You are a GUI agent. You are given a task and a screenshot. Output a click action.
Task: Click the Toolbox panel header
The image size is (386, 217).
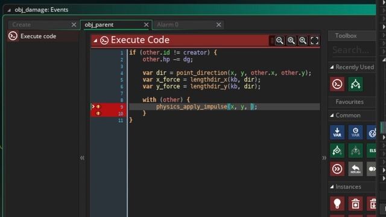(352, 36)
